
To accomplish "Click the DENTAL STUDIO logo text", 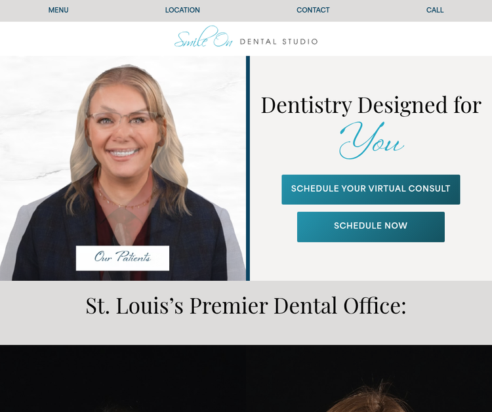I will point(279,42).
